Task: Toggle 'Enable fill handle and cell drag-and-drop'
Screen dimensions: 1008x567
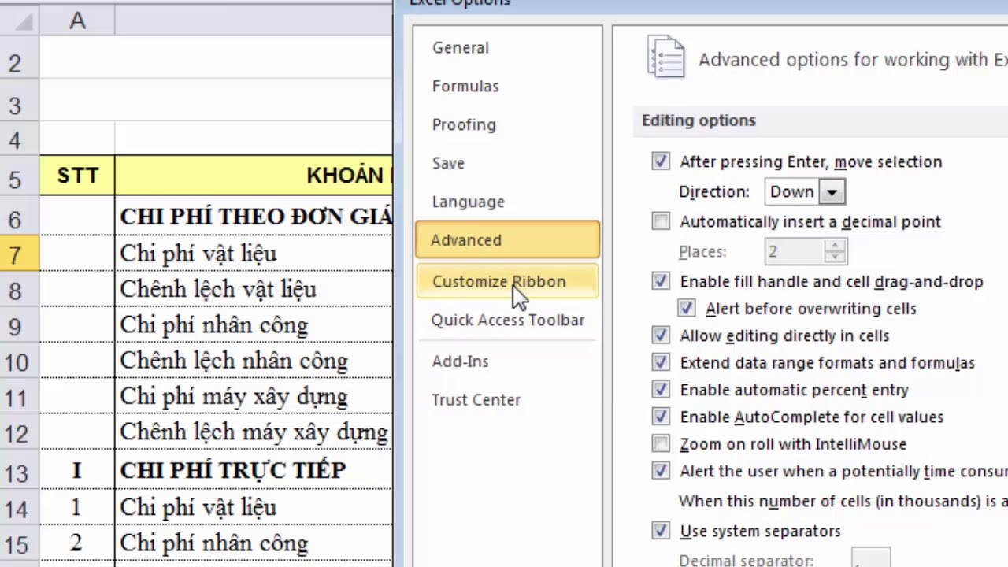Action: click(661, 281)
